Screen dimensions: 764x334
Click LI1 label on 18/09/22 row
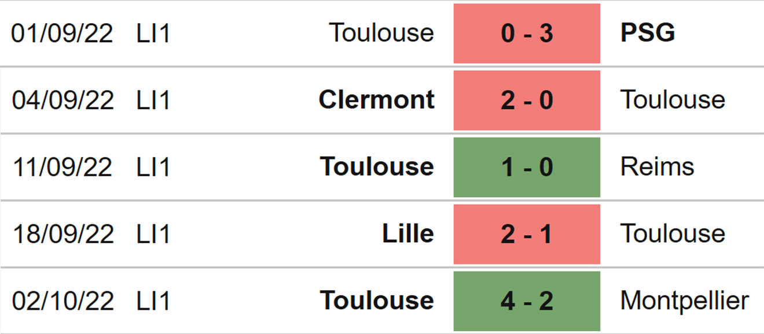[153, 235]
